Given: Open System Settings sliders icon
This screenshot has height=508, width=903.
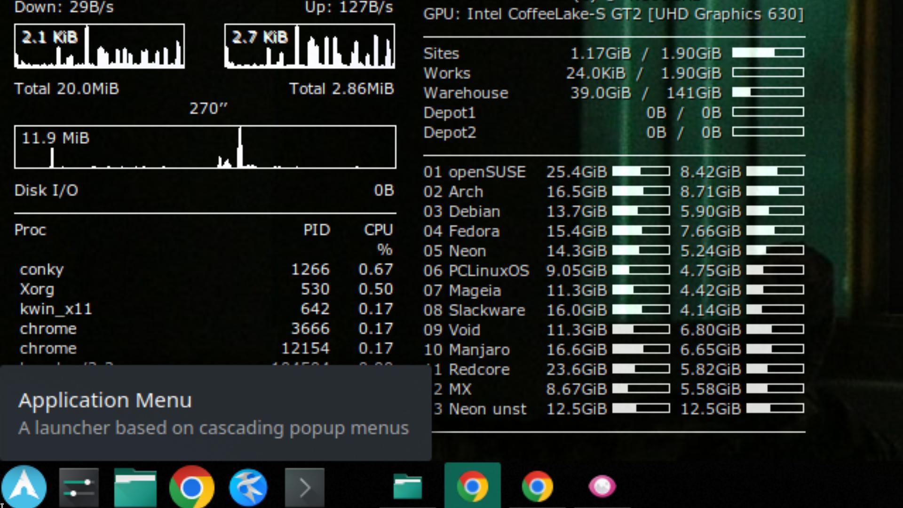Looking at the screenshot, I should tap(79, 488).
